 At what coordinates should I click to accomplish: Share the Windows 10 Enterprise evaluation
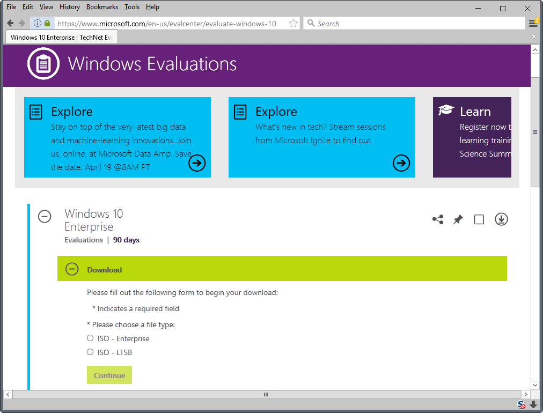[438, 219]
